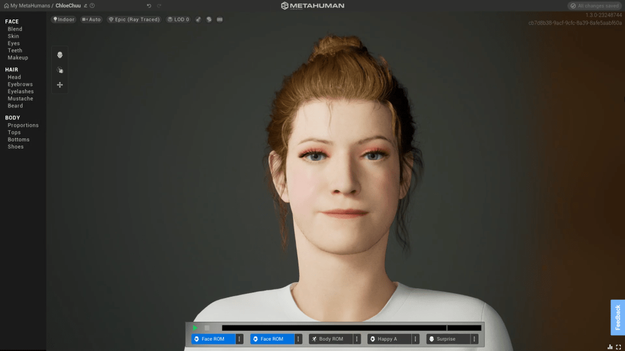Enter fullscreen using the bottom-right corner icon
The width and height of the screenshot is (625, 351).
[618, 347]
